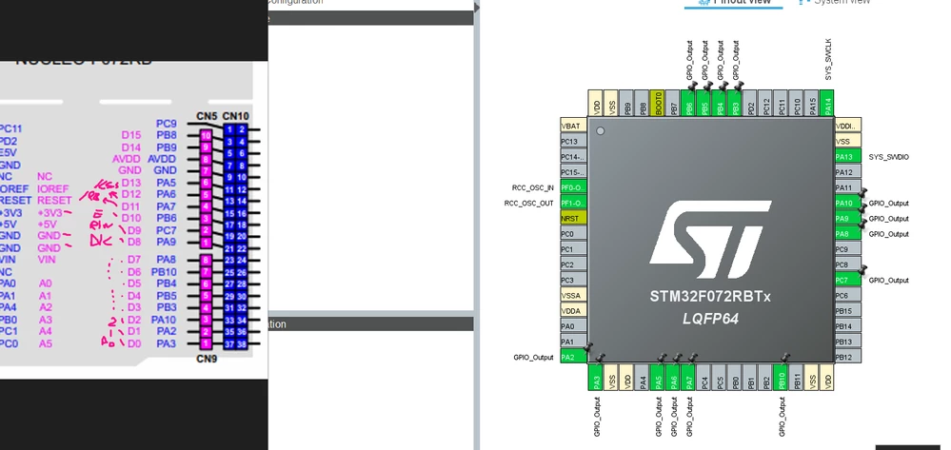Select the PC8 pin on the chip
The height and width of the screenshot is (450, 951).
pyautogui.click(x=848, y=264)
